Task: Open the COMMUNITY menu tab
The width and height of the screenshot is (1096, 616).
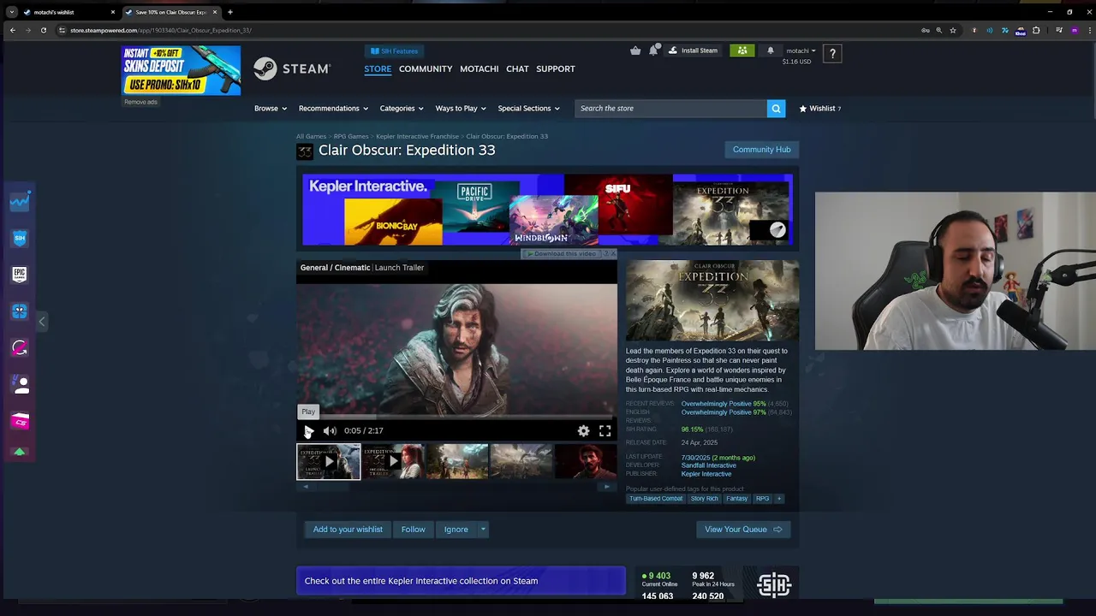Action: [x=426, y=68]
